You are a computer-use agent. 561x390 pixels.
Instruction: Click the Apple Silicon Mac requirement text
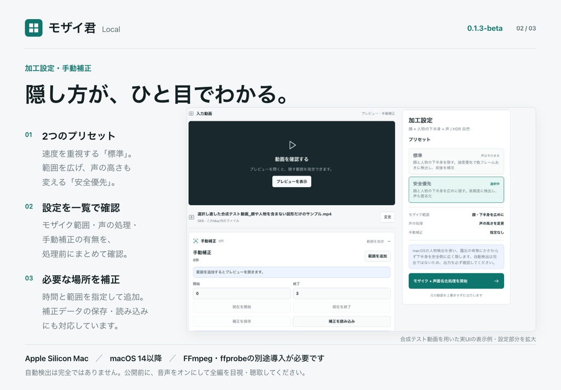point(56,359)
